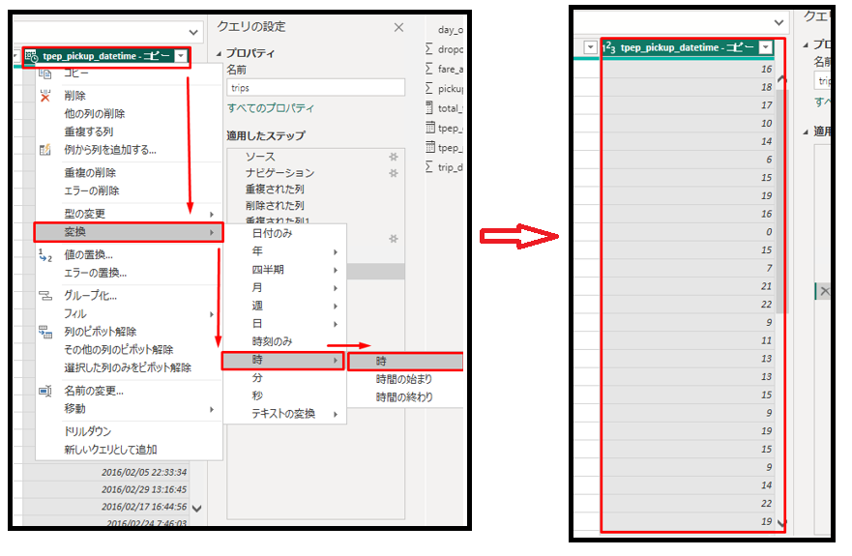Expand the formula bar chevron in right window
Image resolution: width=852 pixels, height=556 pixels.
[779, 22]
